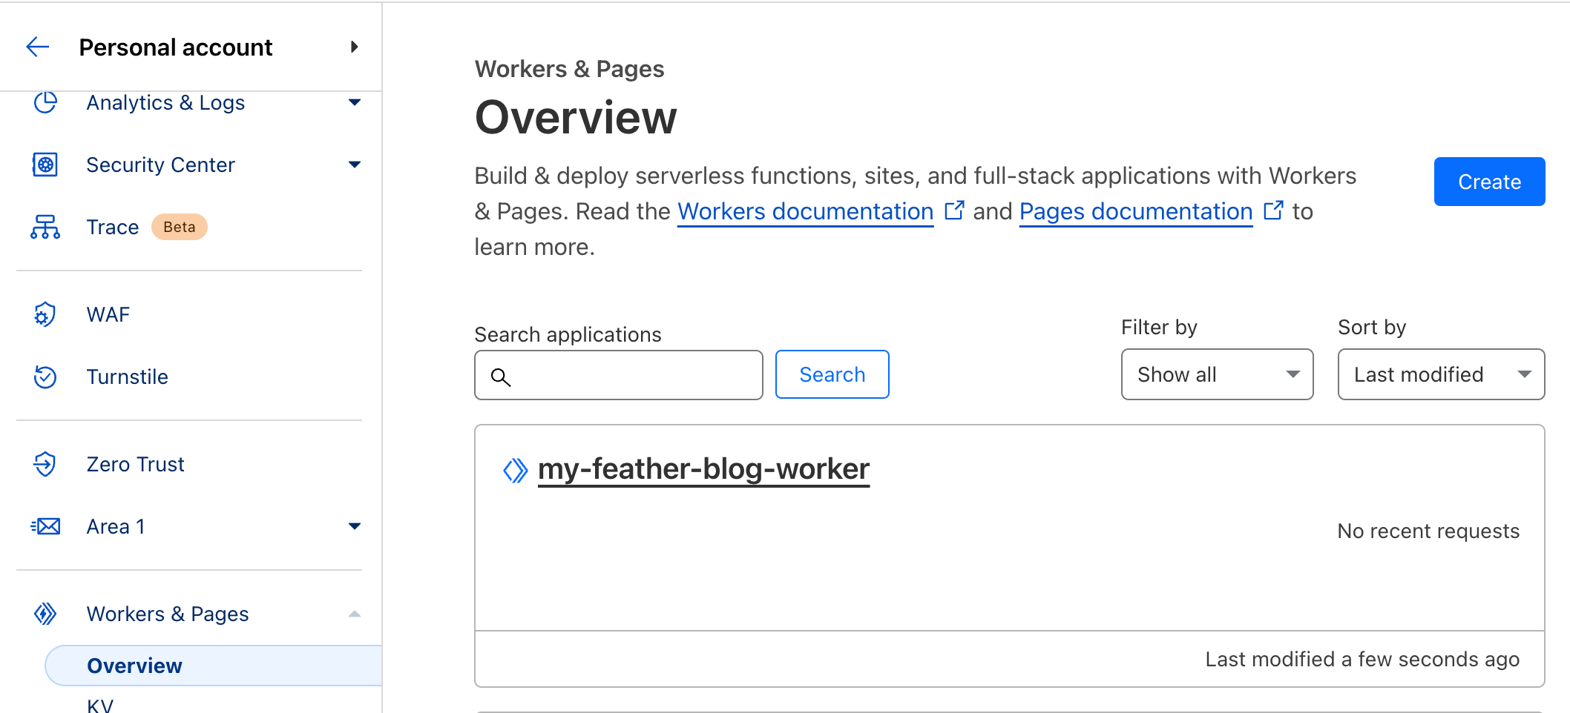Viewport: 1570px width, 713px height.
Task: Click the 'No recent requests' text
Action: (x=1428, y=531)
